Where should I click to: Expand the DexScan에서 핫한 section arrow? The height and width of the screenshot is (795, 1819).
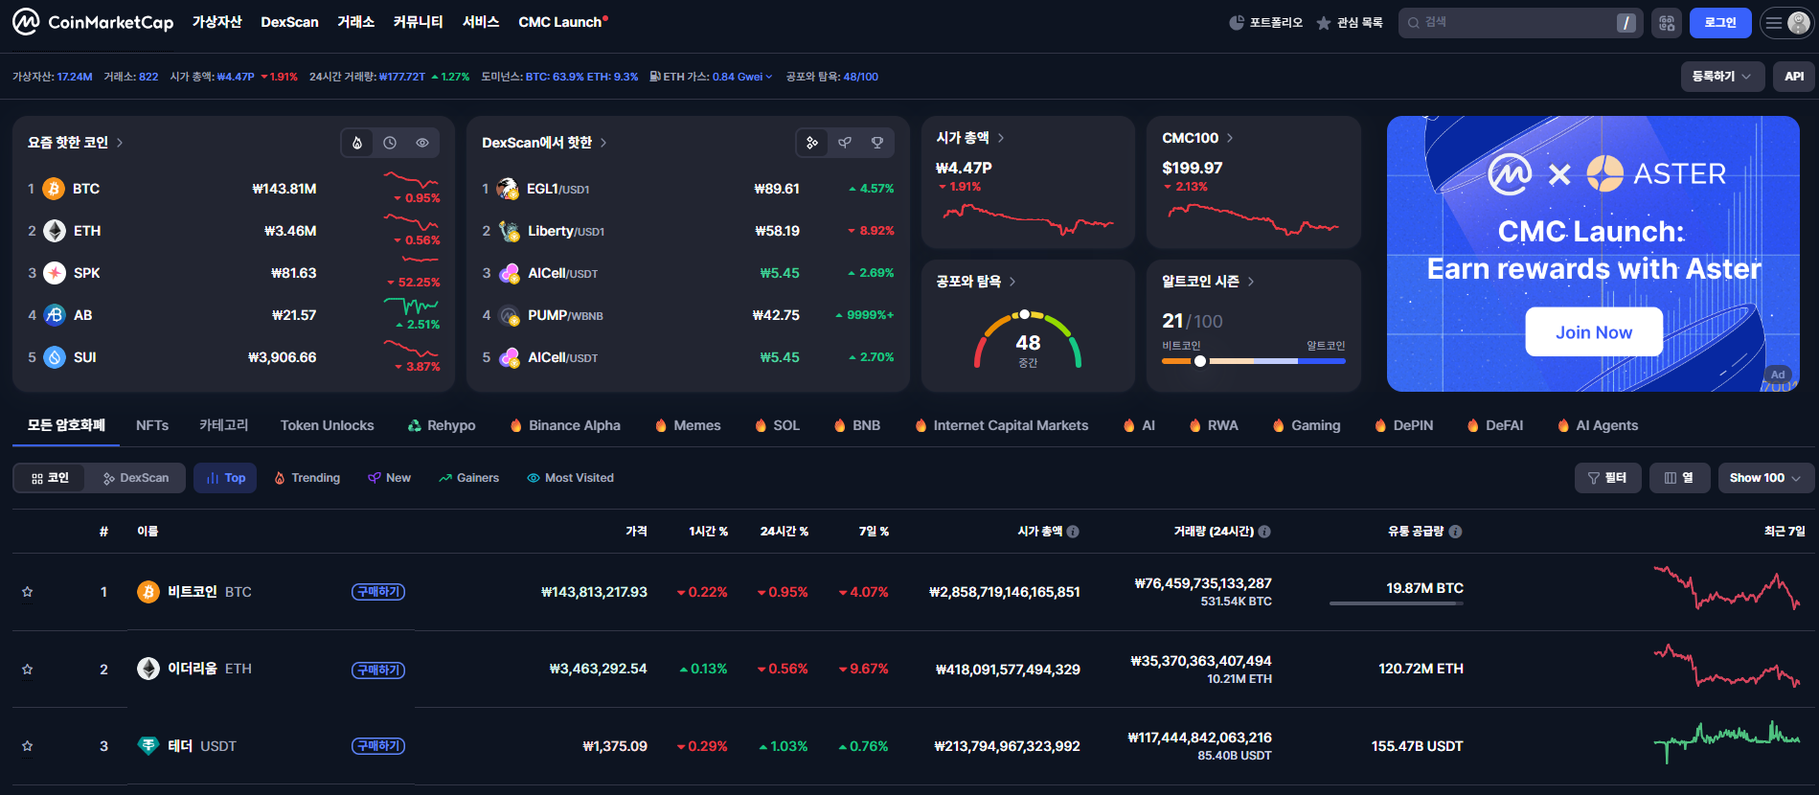603,143
